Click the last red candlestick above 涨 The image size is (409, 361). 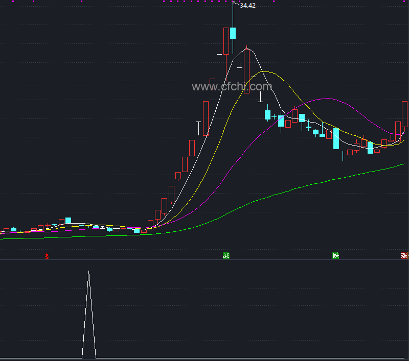pyautogui.click(x=404, y=114)
